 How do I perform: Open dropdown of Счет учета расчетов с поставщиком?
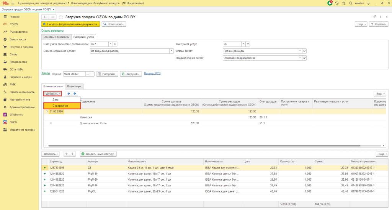click(111, 44)
